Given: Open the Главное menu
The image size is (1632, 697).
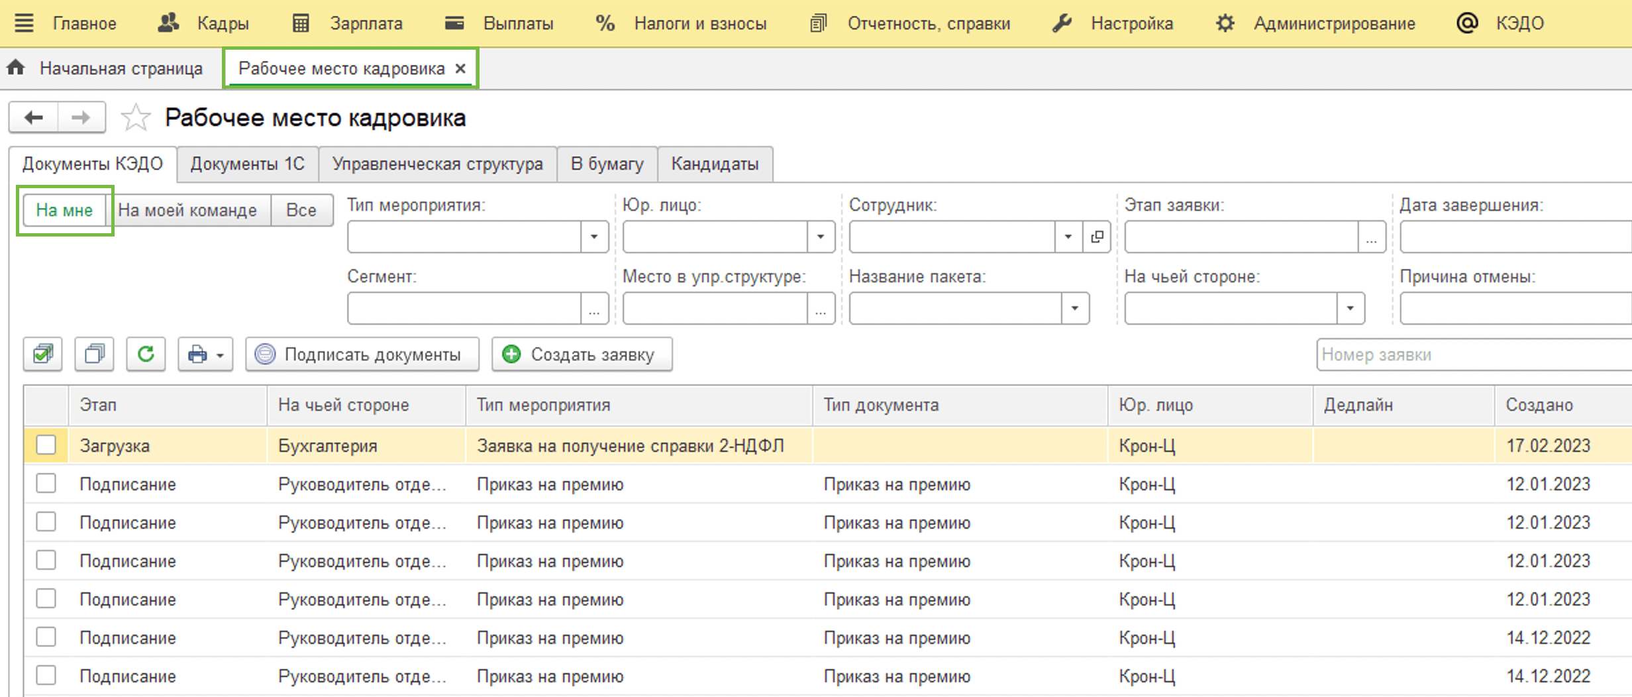Looking at the screenshot, I should coord(84,23).
